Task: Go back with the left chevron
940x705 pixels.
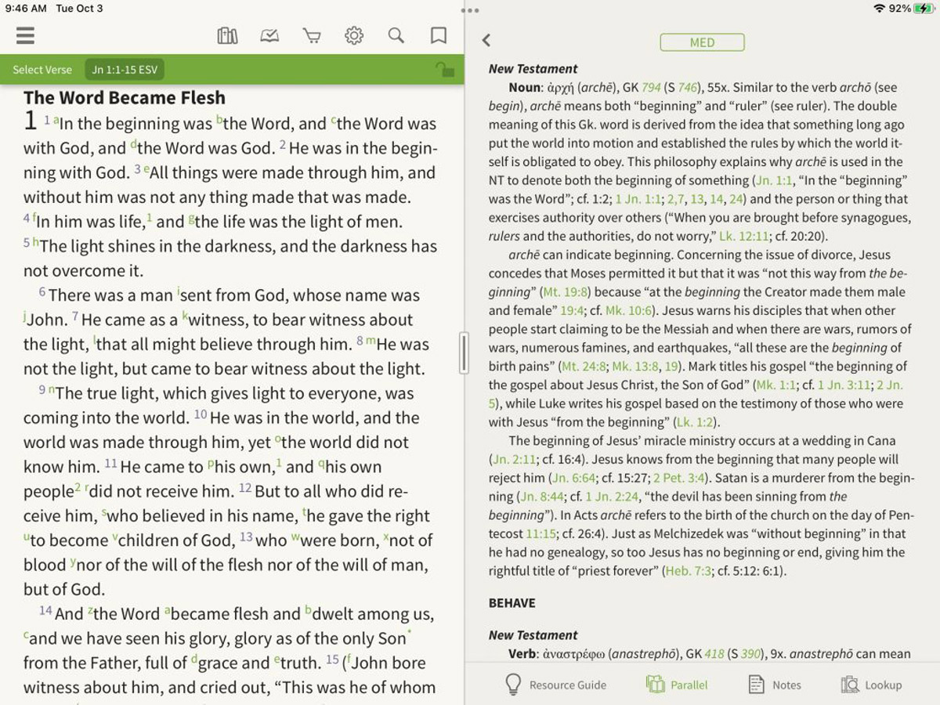Action: (x=486, y=40)
